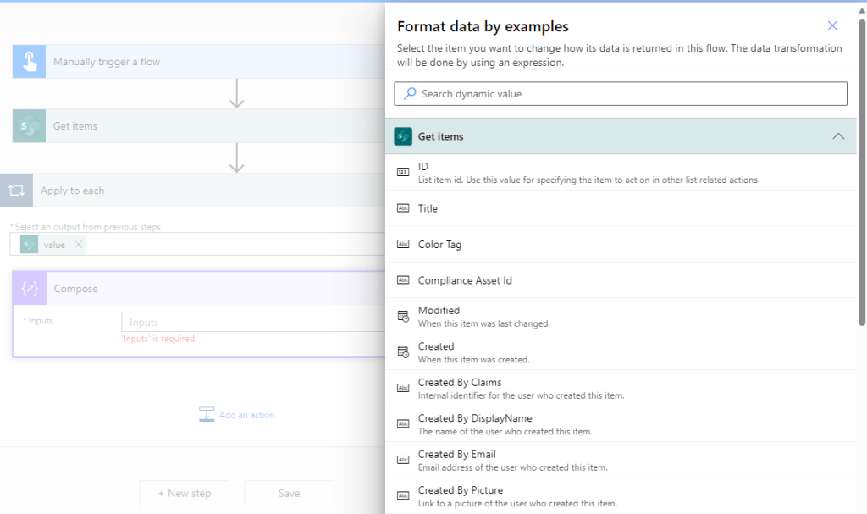
Task: Click the Apply to each loop icon
Action: click(x=16, y=191)
